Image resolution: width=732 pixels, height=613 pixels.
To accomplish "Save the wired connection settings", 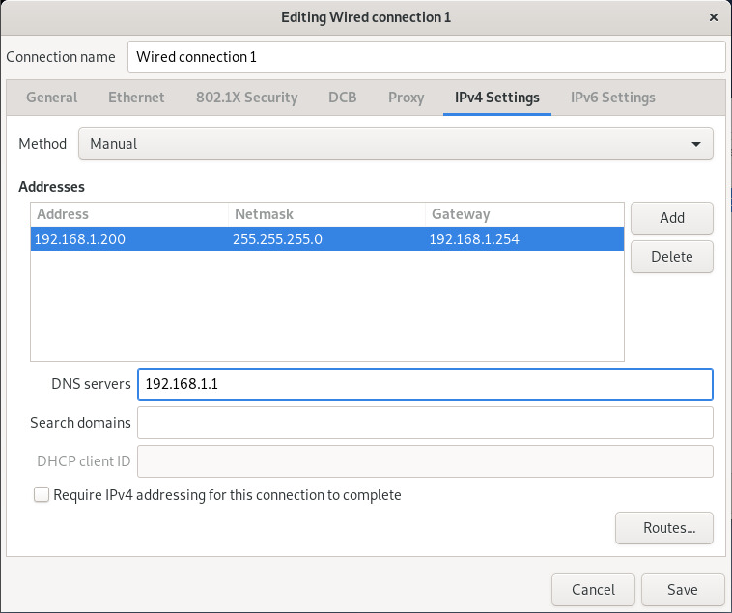I will (x=682, y=590).
